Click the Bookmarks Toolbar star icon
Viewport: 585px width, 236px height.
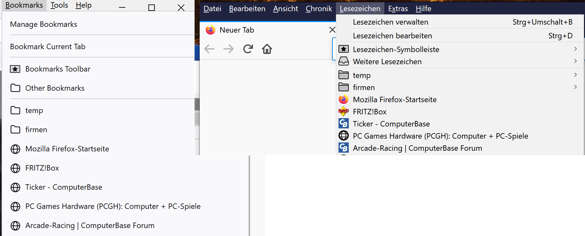point(15,69)
